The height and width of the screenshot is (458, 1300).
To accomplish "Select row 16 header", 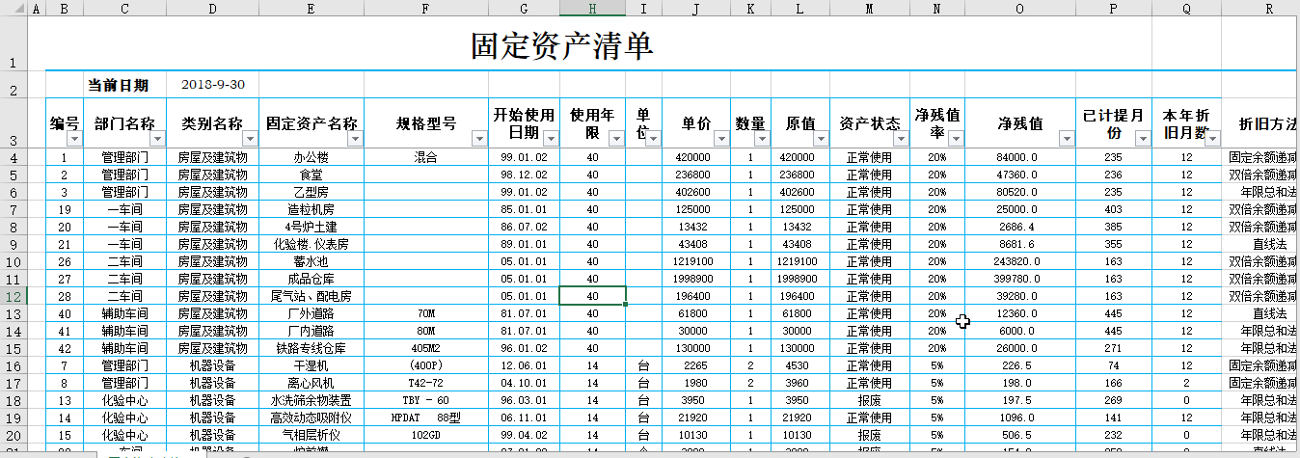I will point(14,365).
